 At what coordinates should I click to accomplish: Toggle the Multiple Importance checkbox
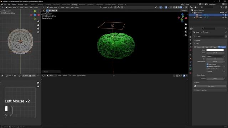click(x=207, y=66)
